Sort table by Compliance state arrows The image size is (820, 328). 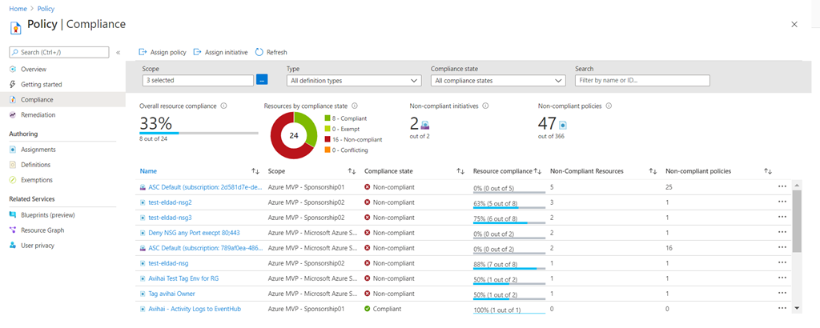click(460, 170)
